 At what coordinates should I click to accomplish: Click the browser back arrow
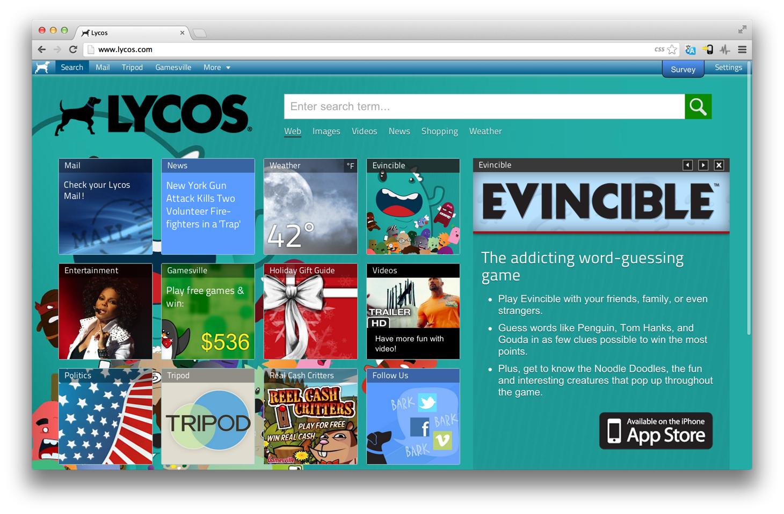pos(42,49)
